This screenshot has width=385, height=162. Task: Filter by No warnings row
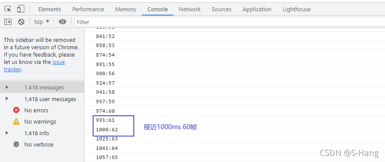tap(42, 121)
